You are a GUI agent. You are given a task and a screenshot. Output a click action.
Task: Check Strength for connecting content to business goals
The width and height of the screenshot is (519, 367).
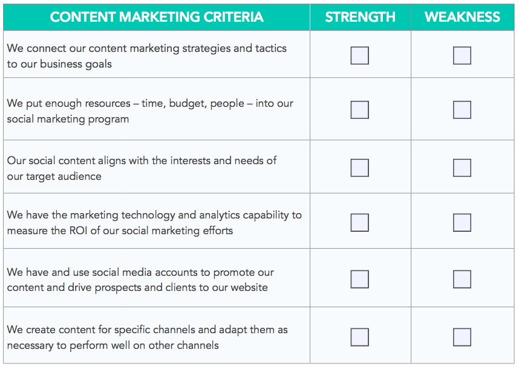[359, 55]
